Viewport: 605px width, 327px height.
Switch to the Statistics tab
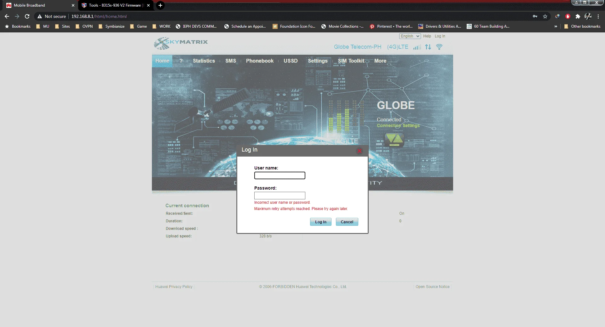pos(204,61)
